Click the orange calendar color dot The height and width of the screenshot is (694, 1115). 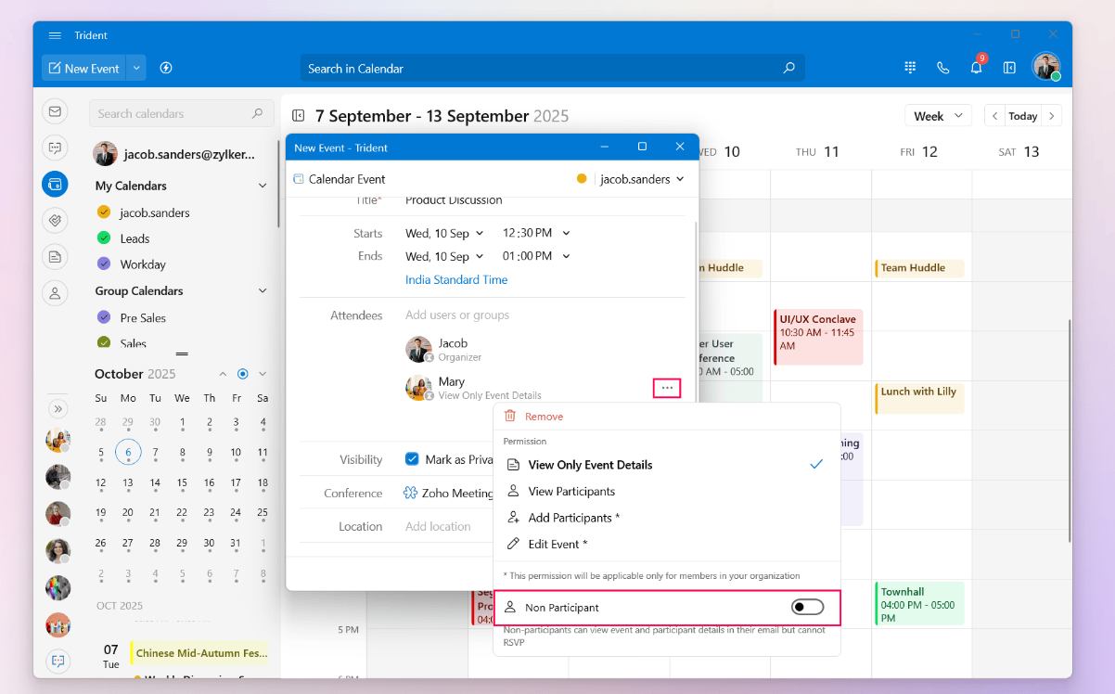coord(582,179)
